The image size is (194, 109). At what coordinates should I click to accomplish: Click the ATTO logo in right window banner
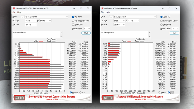pos(108,98)
